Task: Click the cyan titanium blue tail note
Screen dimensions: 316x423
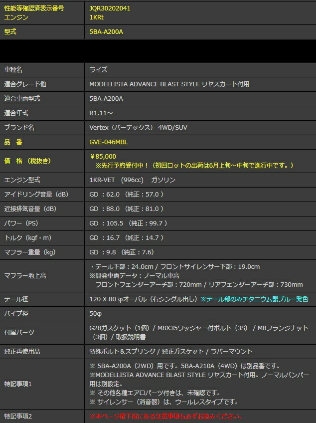Action: [x=254, y=299]
